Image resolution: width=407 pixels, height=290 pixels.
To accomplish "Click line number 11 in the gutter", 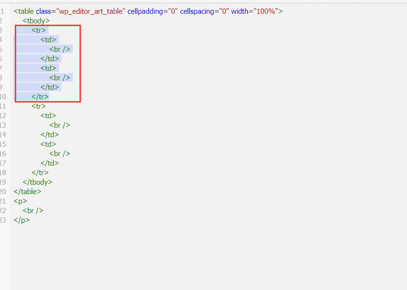I will point(3,106).
